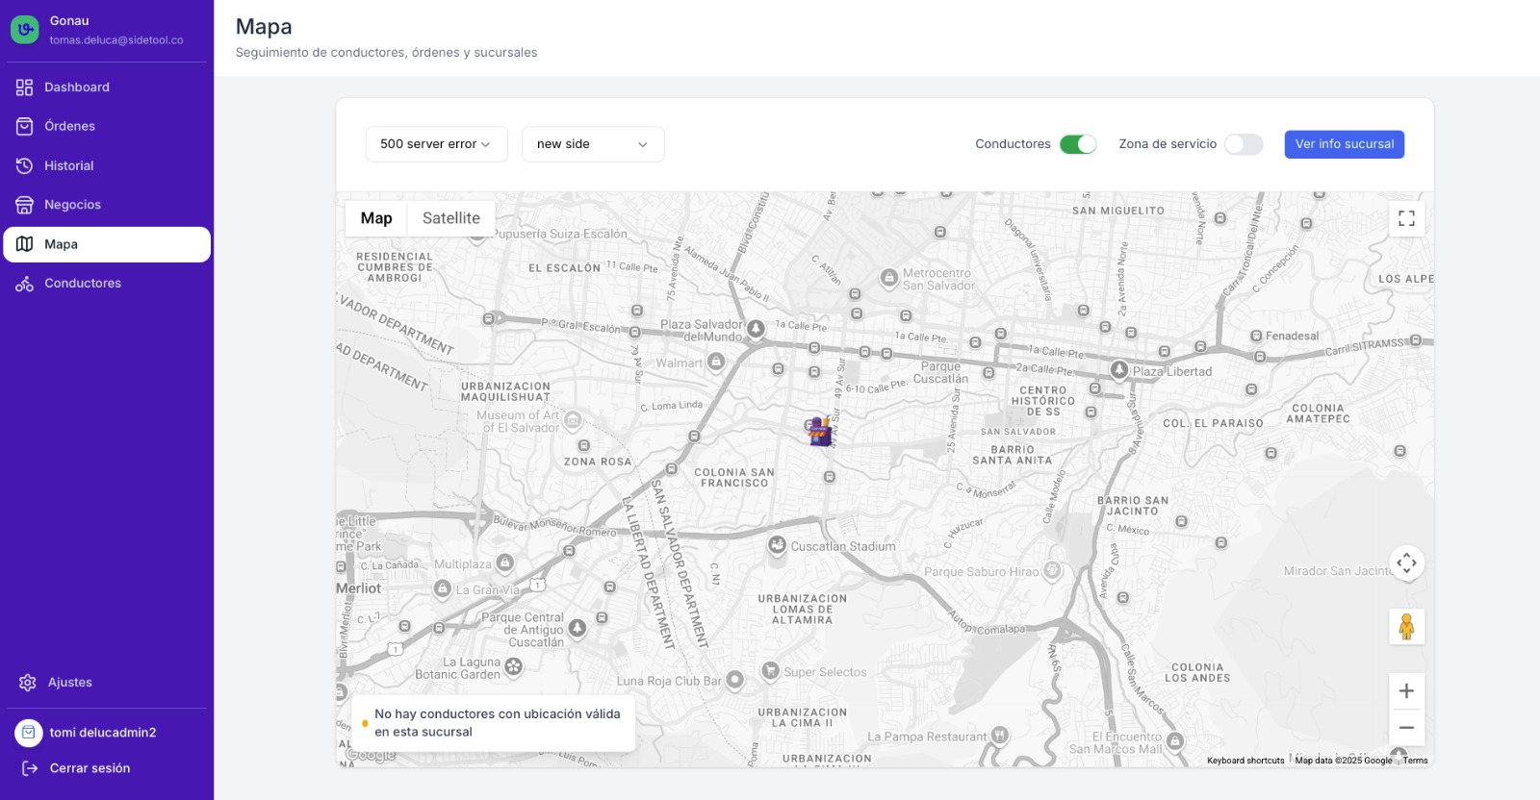Image resolution: width=1540 pixels, height=800 pixels.
Task: Open the Dashboard page
Action: pos(107,87)
